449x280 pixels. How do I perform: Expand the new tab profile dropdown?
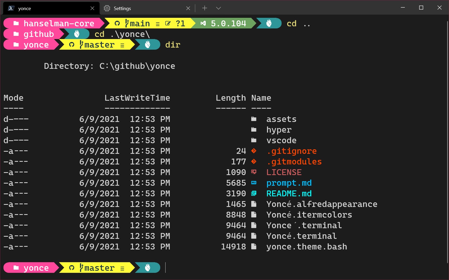click(219, 8)
